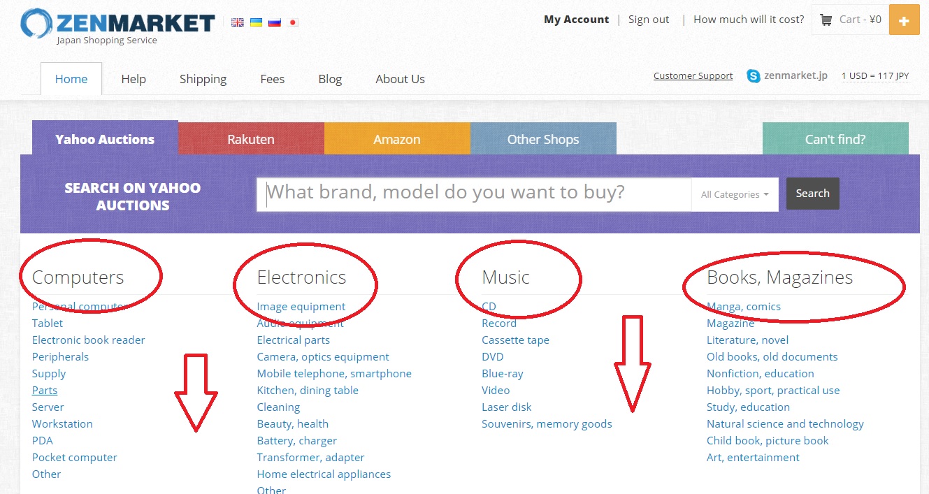Open Literature, novel category
Image resolution: width=929 pixels, height=494 pixels.
(748, 340)
